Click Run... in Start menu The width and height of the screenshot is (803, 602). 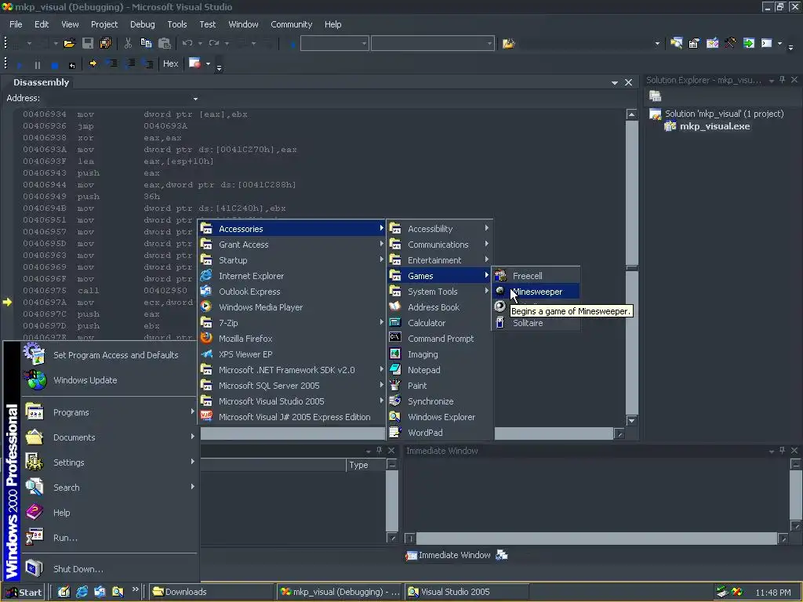(x=109, y=538)
